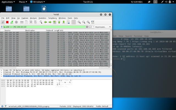
Task: Click the Find packet magnifier icon
Action: click(x=41, y=22)
